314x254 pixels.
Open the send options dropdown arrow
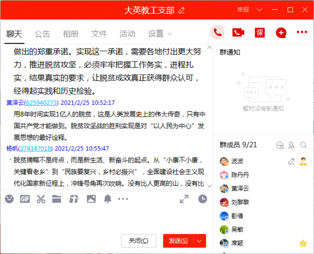click(199, 241)
